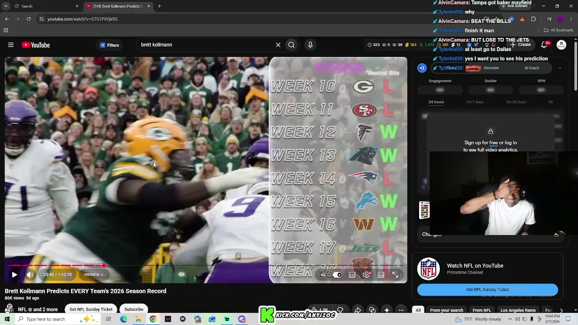
Task: Open the VIKINGS chapter list
Action: pyautogui.click(x=93, y=274)
